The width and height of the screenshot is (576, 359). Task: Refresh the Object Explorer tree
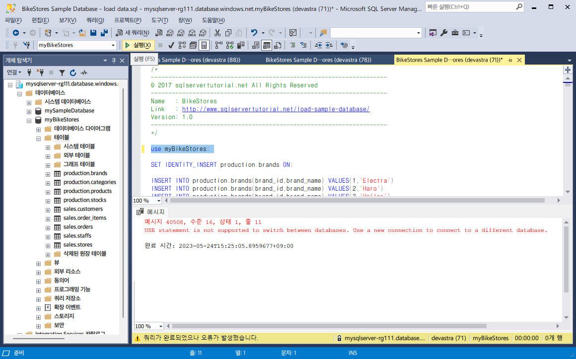(x=72, y=73)
